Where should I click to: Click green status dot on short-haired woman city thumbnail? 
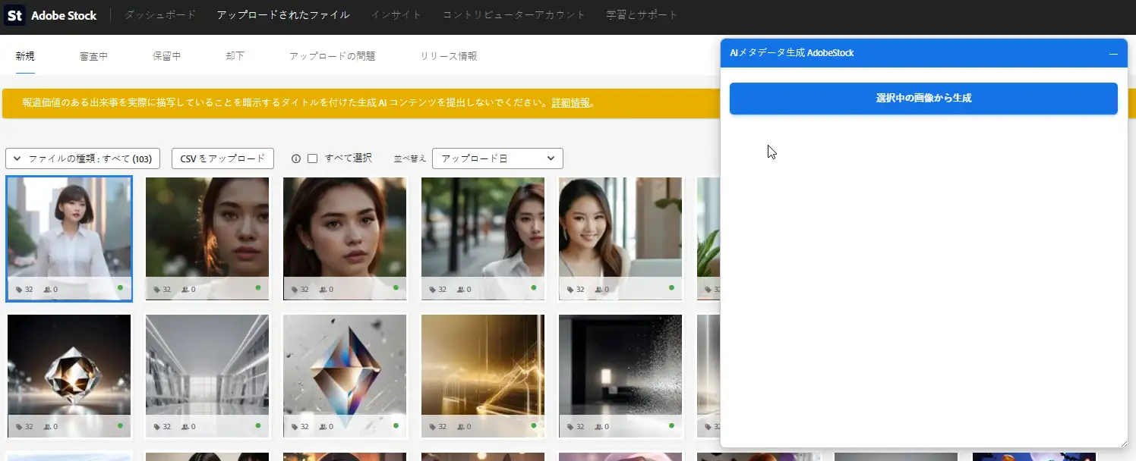[x=120, y=288]
